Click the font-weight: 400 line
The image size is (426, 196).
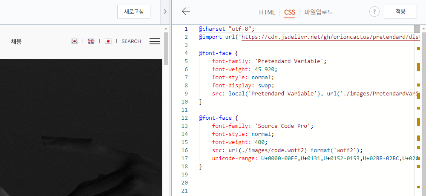tap(239, 142)
